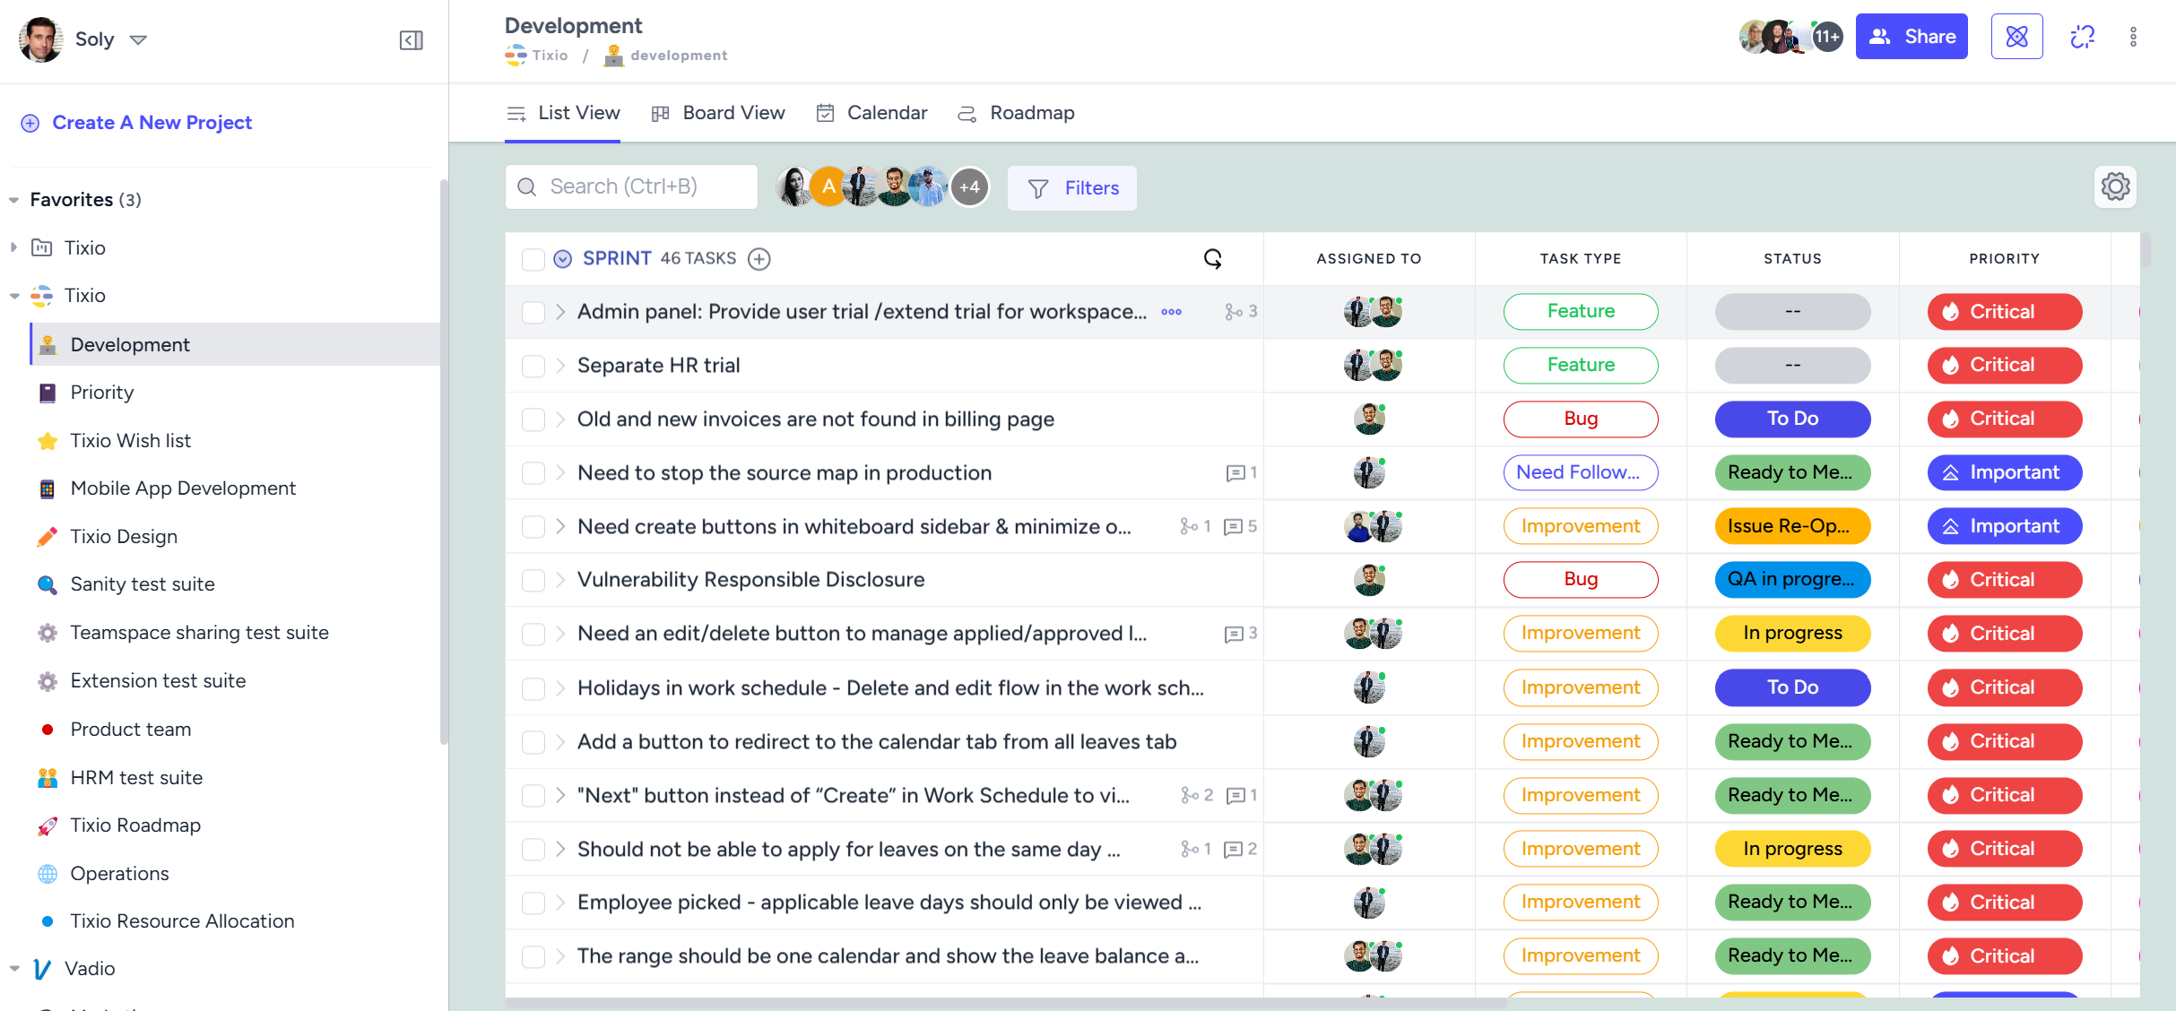Viewport: 2176px width, 1011px height.
Task: Collapse the Tixio teamspace tree
Action: [14, 296]
